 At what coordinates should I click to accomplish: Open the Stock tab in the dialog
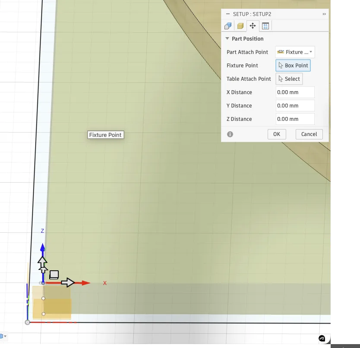(240, 25)
